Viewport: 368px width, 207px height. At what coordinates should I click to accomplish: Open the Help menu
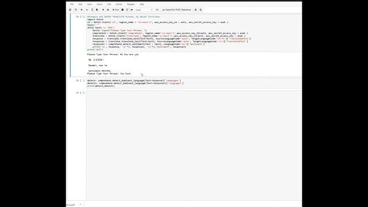pos(142,4)
